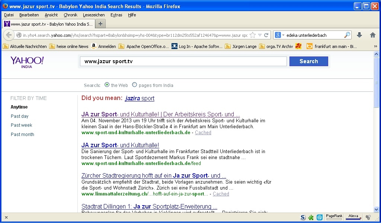
Task: Open the Aktuelle Nachrichten feed bookmark
Action: click(x=25, y=46)
